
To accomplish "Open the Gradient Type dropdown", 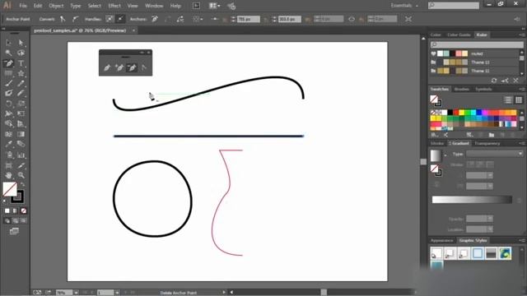I will 494,154.
